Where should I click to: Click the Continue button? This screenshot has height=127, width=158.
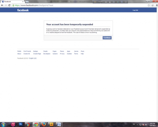pyautogui.click(x=107, y=38)
